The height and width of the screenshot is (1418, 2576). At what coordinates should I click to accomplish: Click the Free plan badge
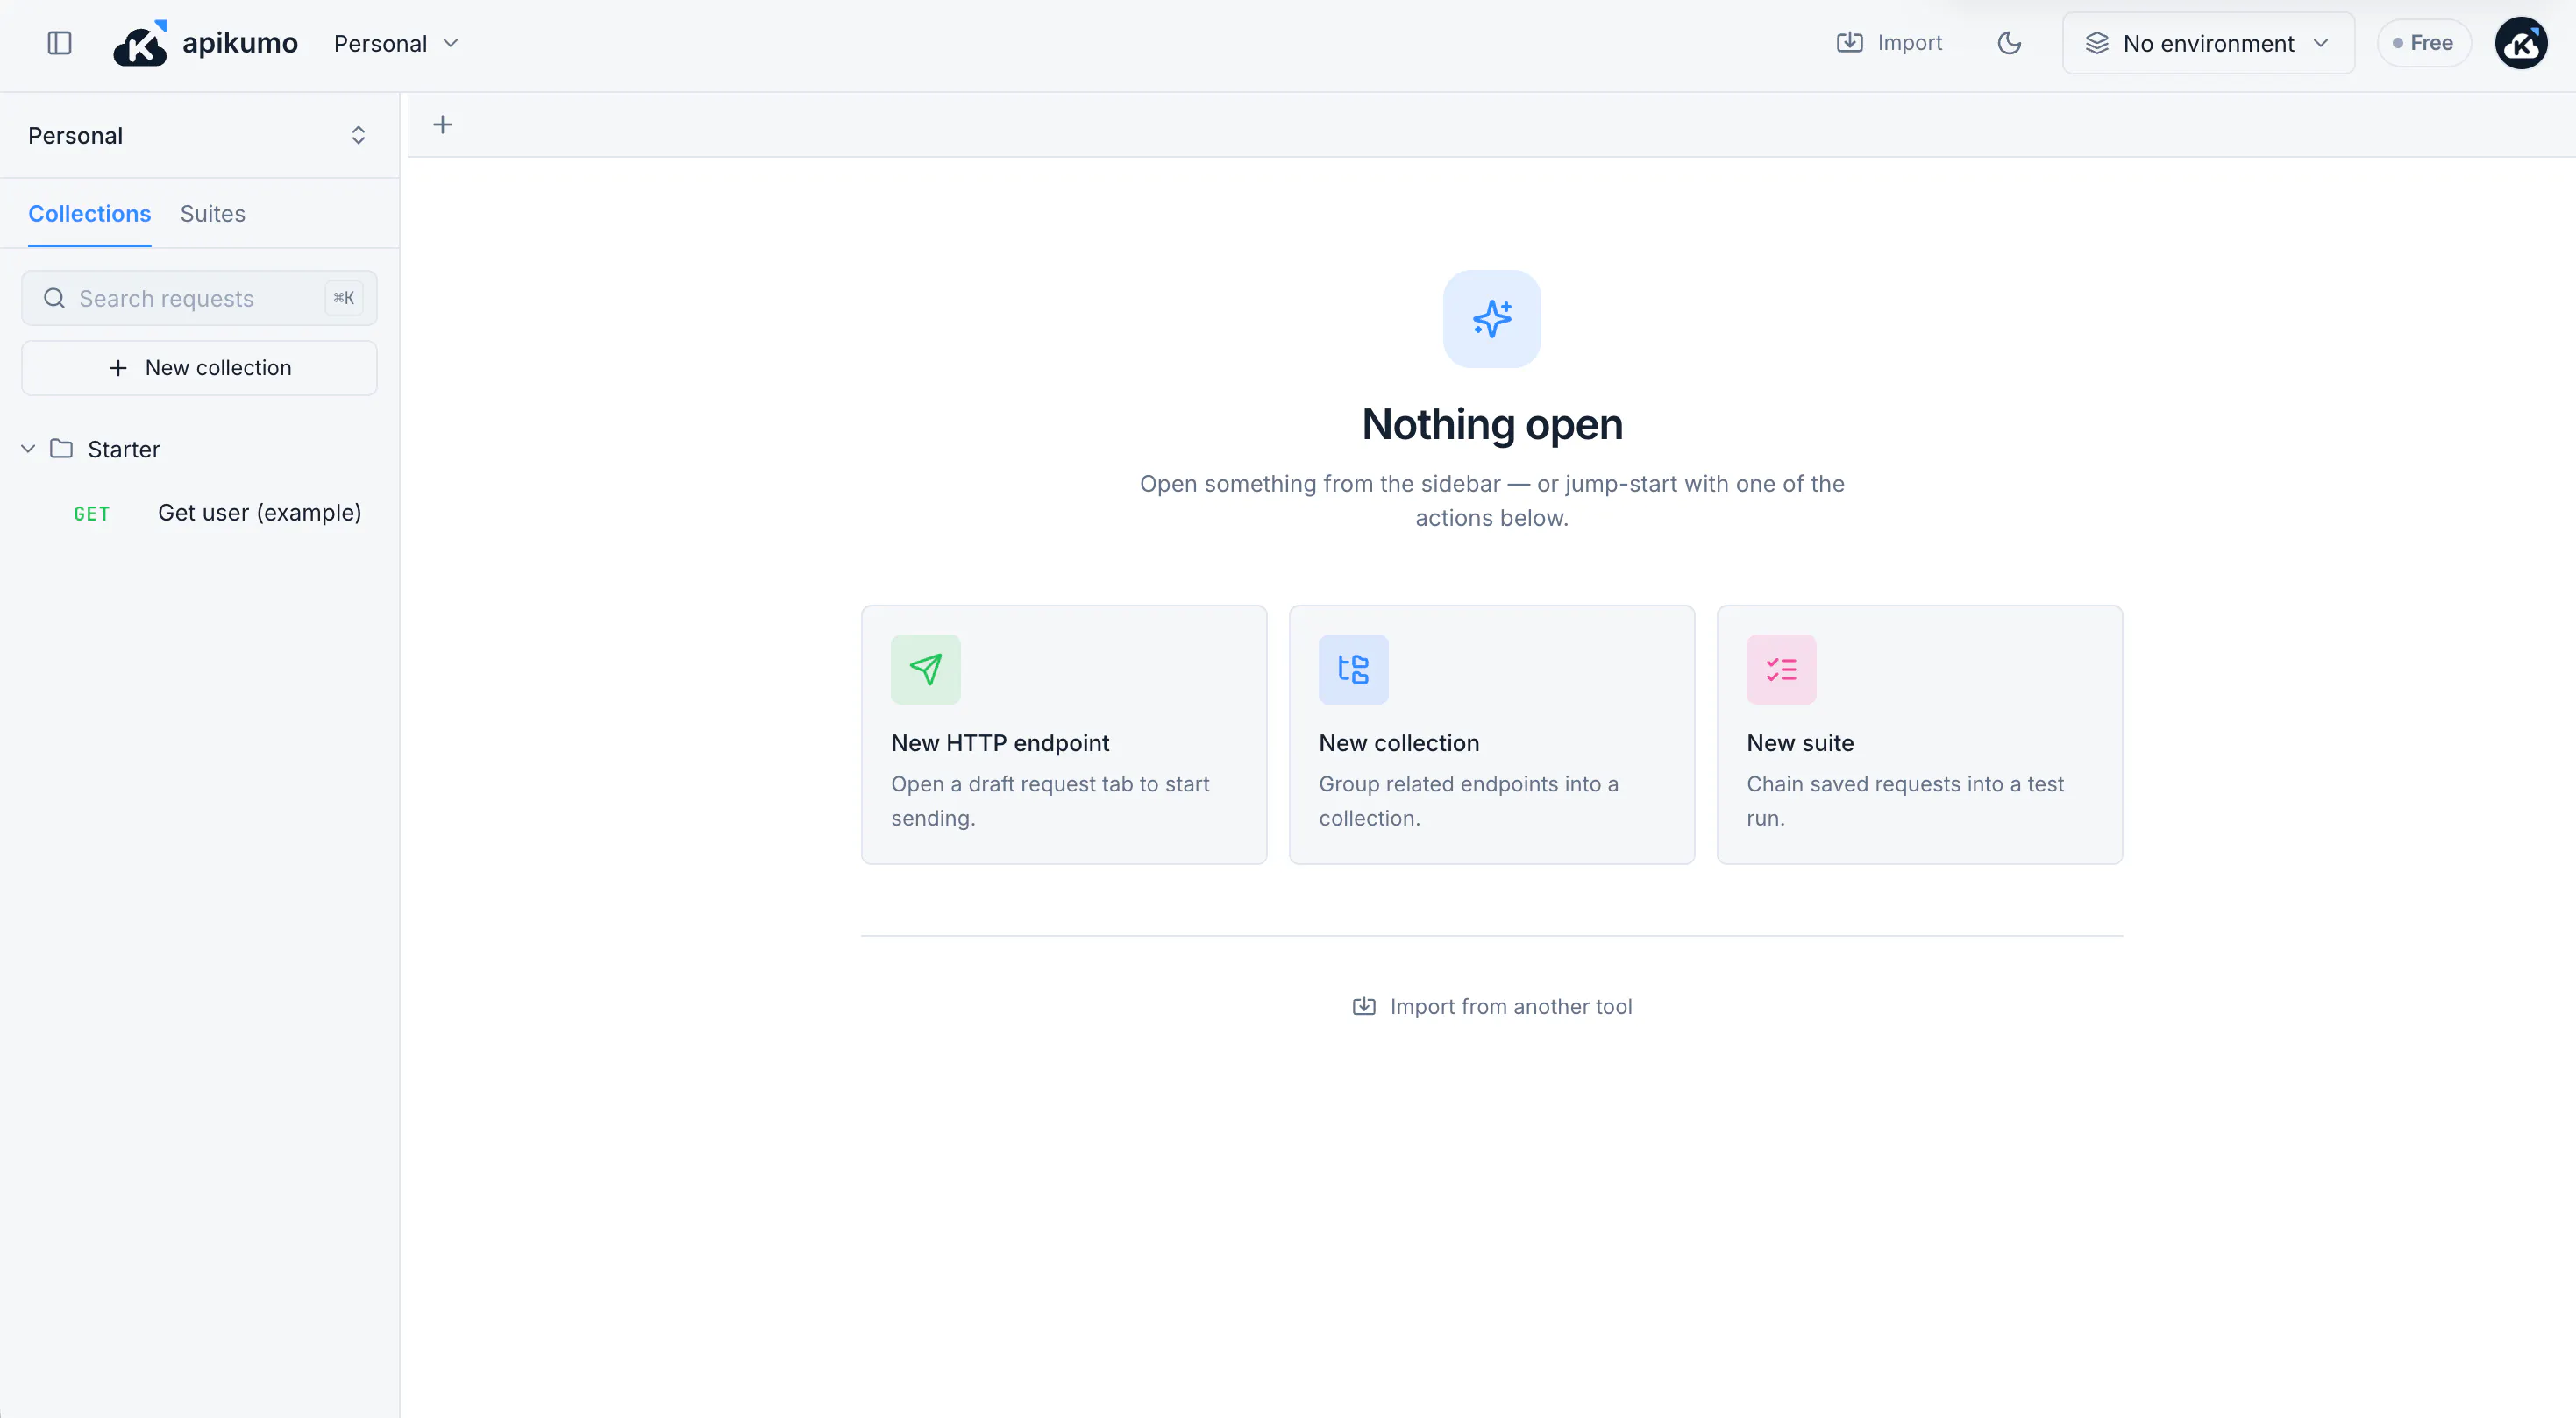click(x=2423, y=43)
